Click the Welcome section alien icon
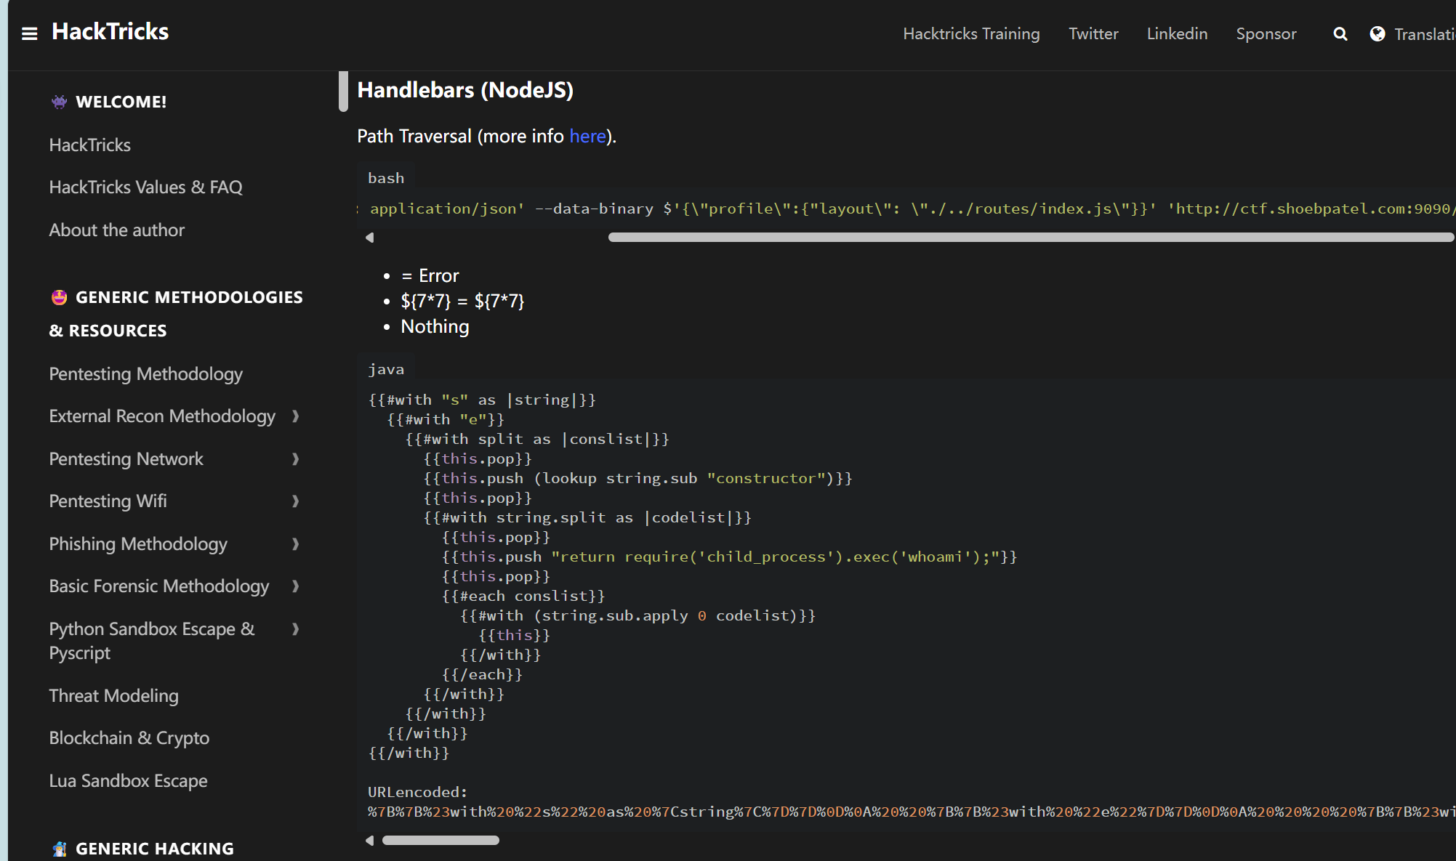Viewport: 1456px width, 861px height. pos(59,102)
